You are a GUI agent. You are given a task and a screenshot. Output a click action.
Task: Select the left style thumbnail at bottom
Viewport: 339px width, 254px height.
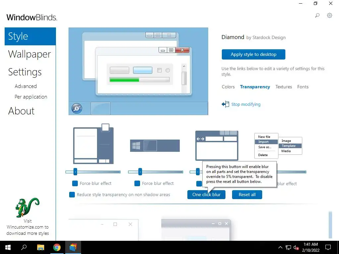tap(103, 230)
